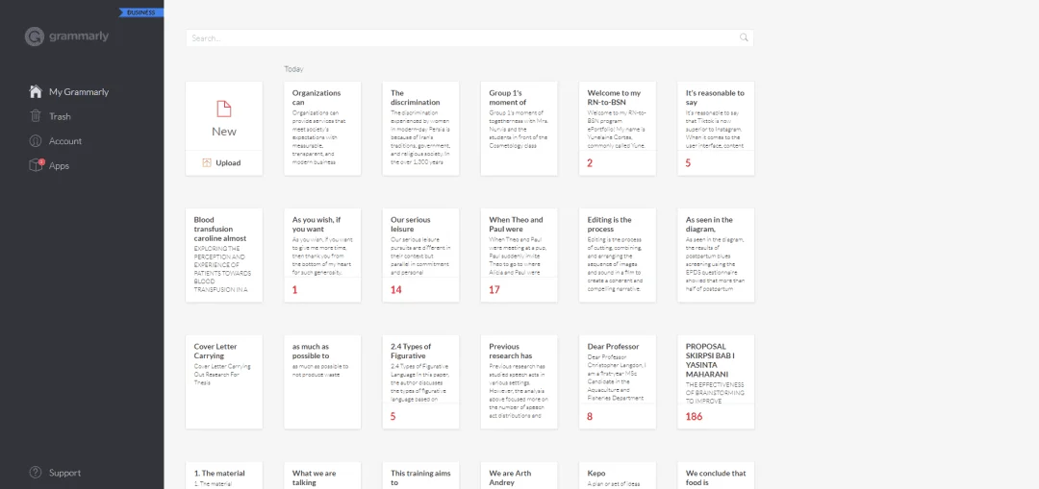The image size is (1039, 489).
Task: Click the New document page icon
Action: [x=224, y=110]
